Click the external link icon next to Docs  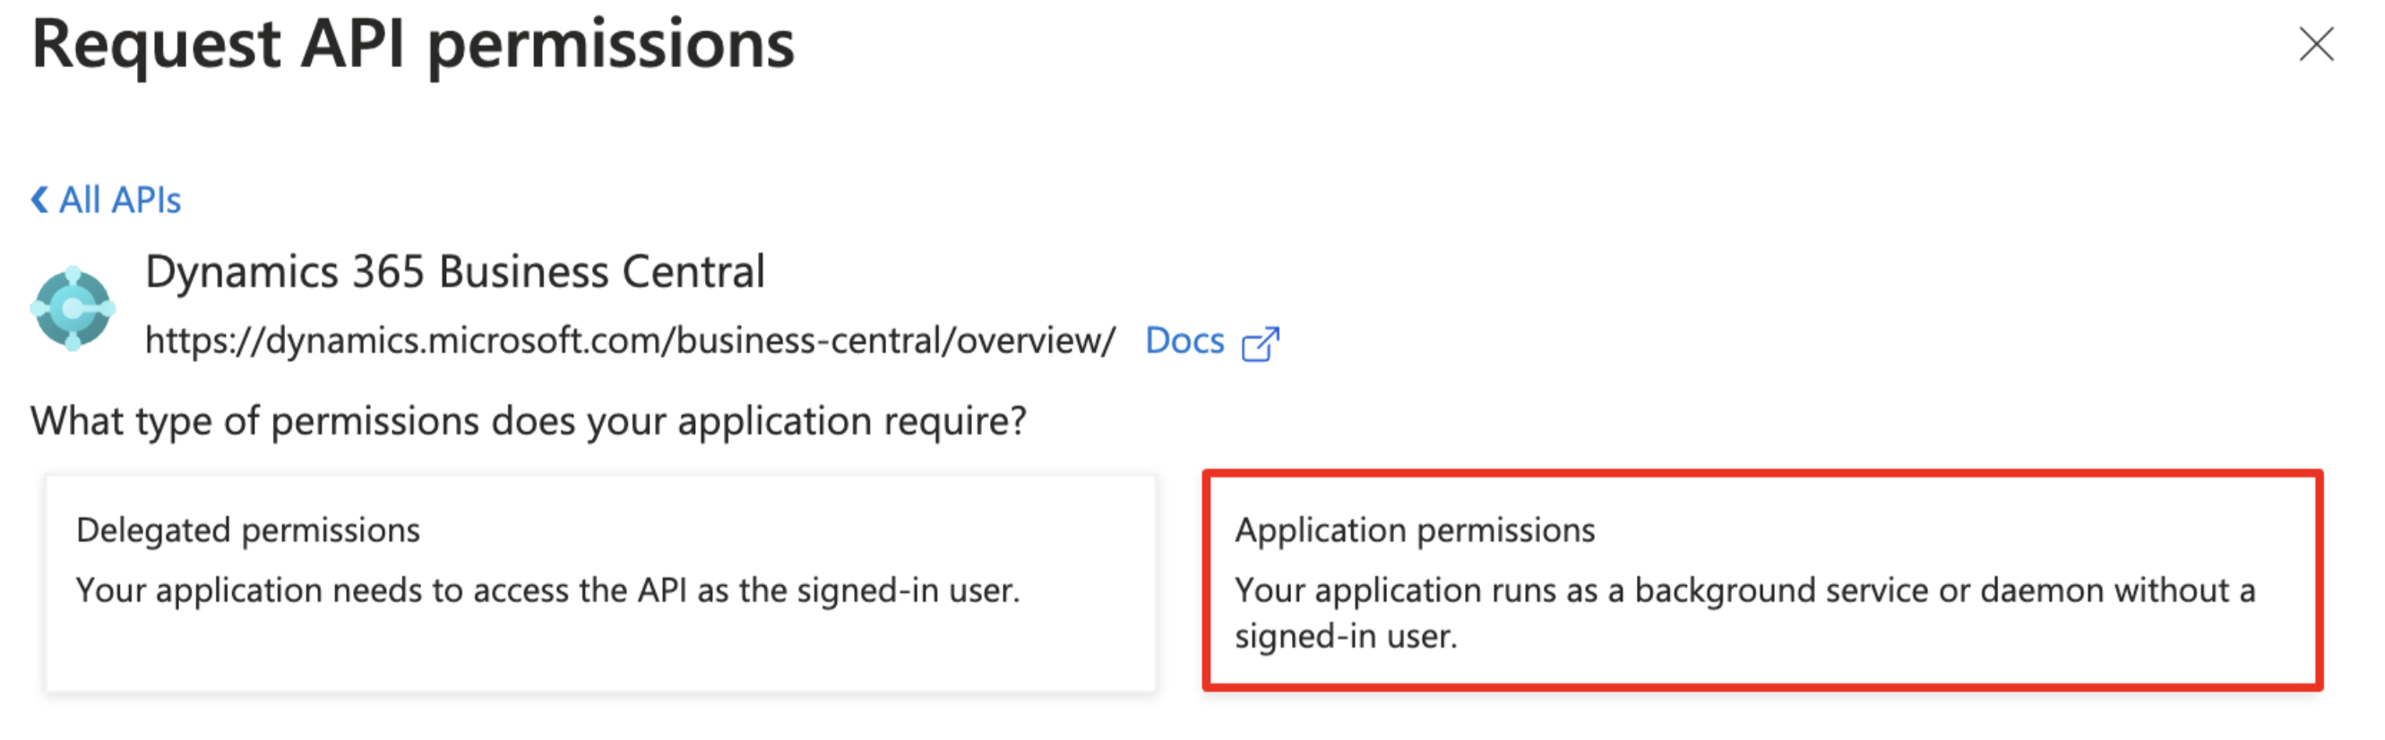click(x=1260, y=344)
